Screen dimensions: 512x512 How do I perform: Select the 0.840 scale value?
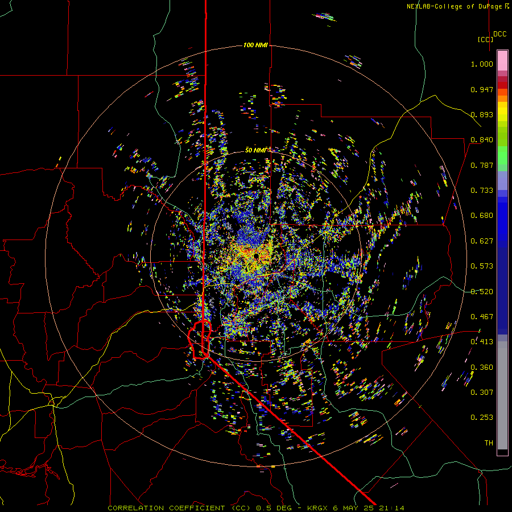482,140
